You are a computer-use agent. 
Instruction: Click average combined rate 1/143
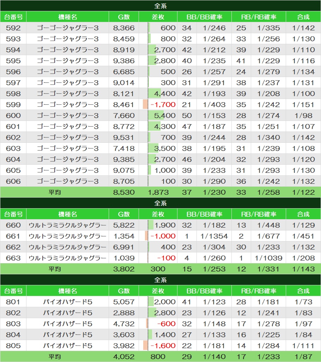click(303, 269)
